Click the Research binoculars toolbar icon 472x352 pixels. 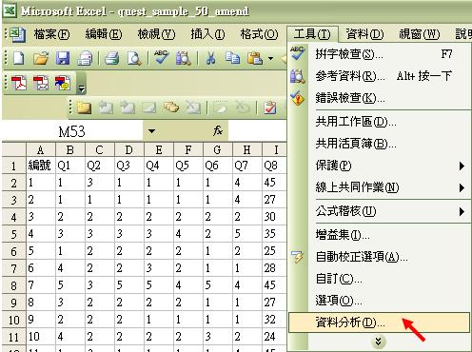pos(184,58)
